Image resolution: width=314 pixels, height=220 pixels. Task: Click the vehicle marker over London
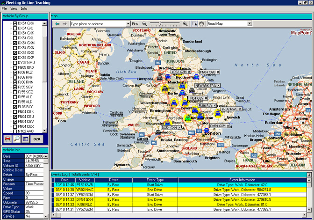[207, 131]
